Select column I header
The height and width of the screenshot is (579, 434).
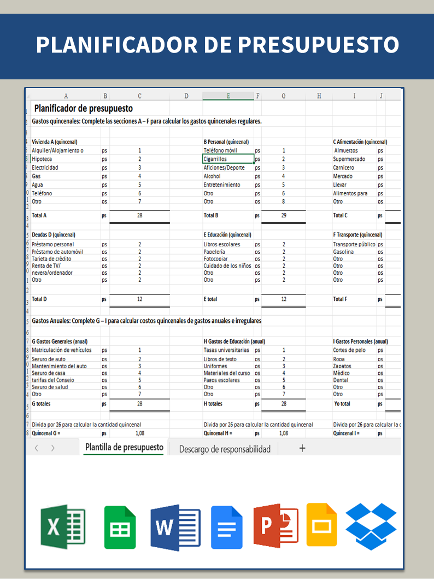click(x=354, y=96)
